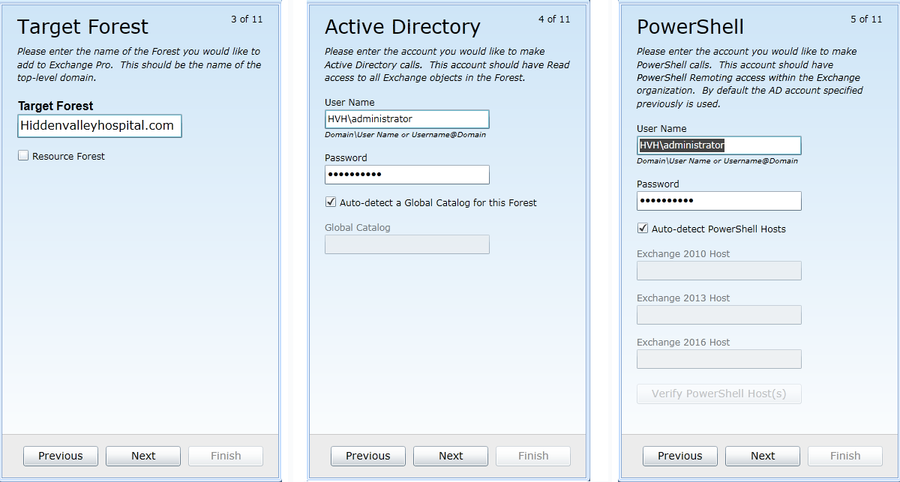Click the PowerShell Password field
This screenshot has width=900, height=482.
pos(719,201)
